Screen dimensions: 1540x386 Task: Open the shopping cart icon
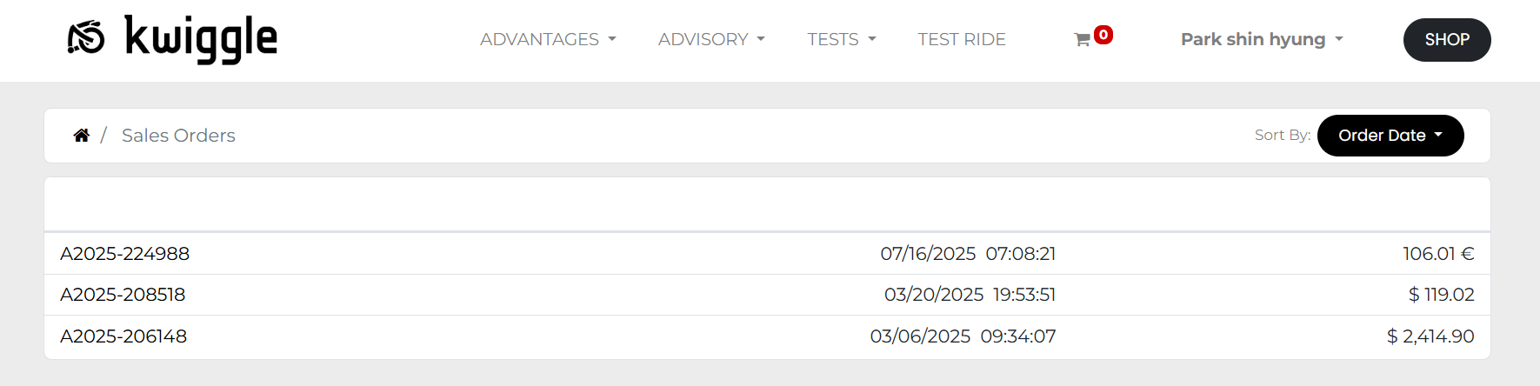coord(1082,40)
